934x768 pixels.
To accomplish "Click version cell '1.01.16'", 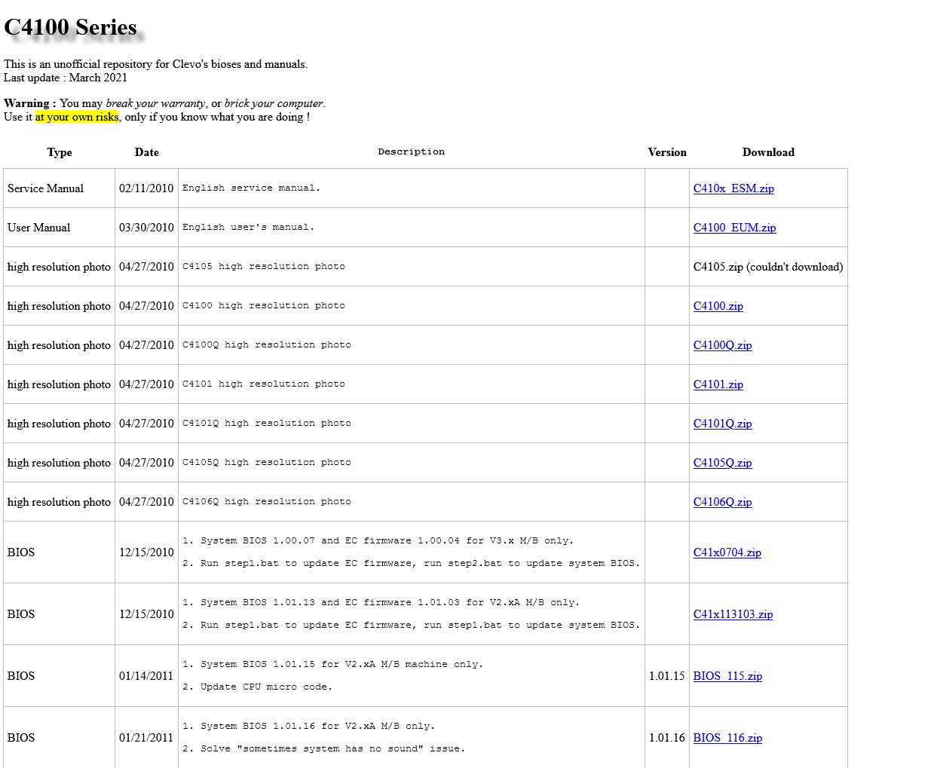I will (x=667, y=738).
